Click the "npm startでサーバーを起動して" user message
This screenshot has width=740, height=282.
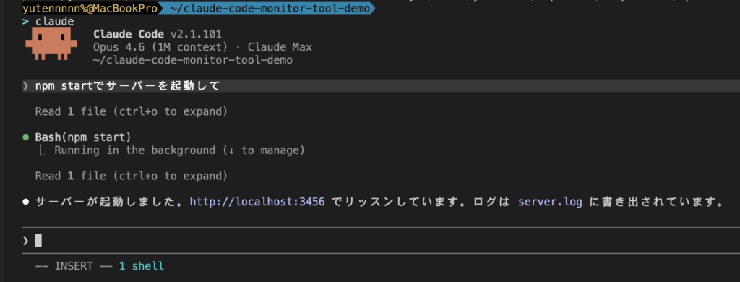(127, 86)
